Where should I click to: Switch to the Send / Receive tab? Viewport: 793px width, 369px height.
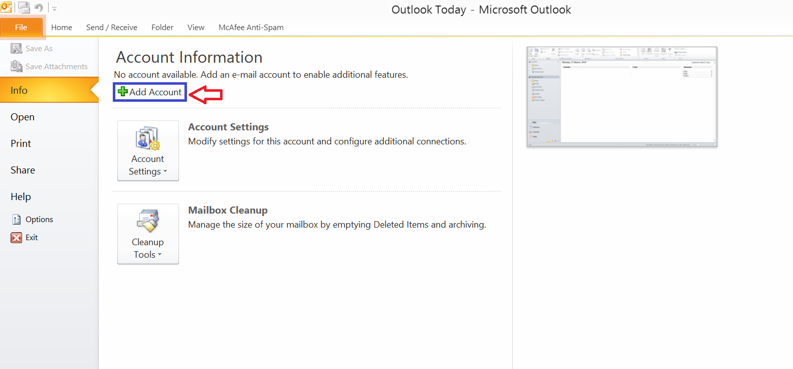point(112,28)
